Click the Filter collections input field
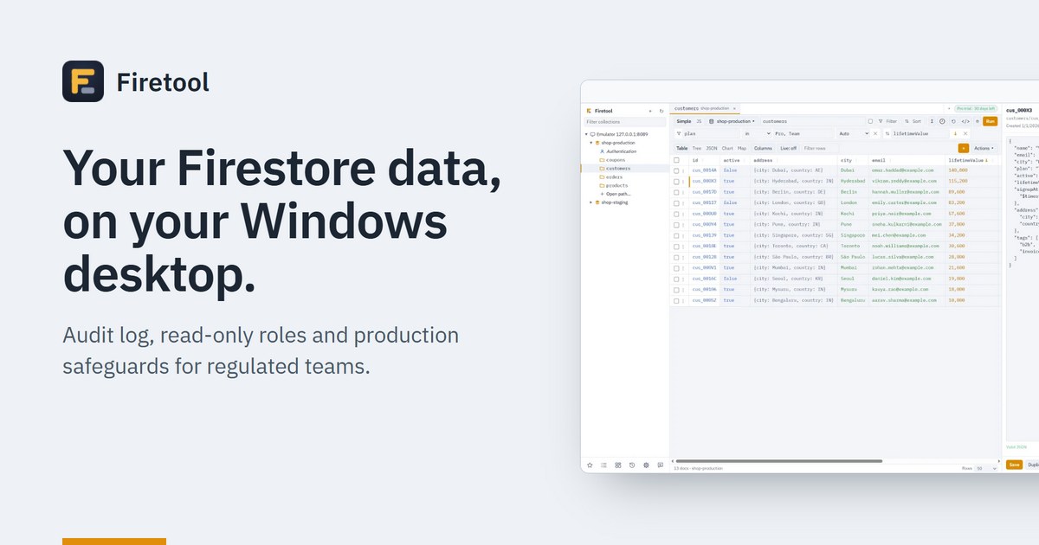The width and height of the screenshot is (1039, 545). [x=624, y=122]
